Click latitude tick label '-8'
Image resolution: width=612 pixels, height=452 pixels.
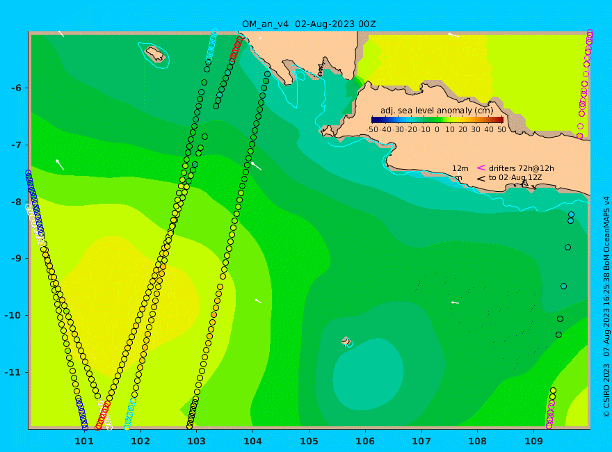[x=17, y=202]
